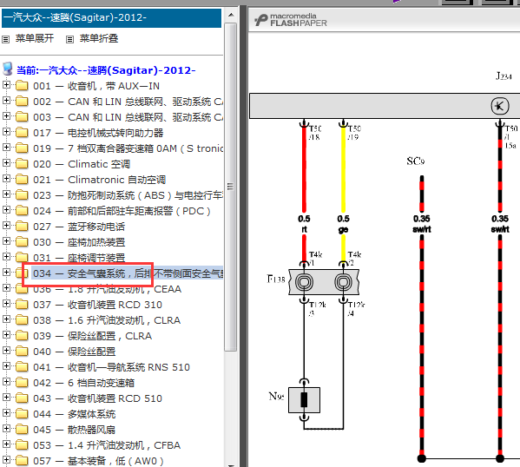The width and height of the screenshot is (520, 467).
Task: Expand the 019 双离合器变速箱 node
Action: coord(6,148)
